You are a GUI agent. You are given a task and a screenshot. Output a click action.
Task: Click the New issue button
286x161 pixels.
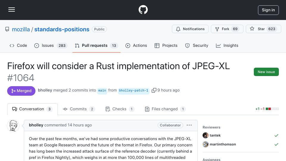pyautogui.click(x=266, y=72)
